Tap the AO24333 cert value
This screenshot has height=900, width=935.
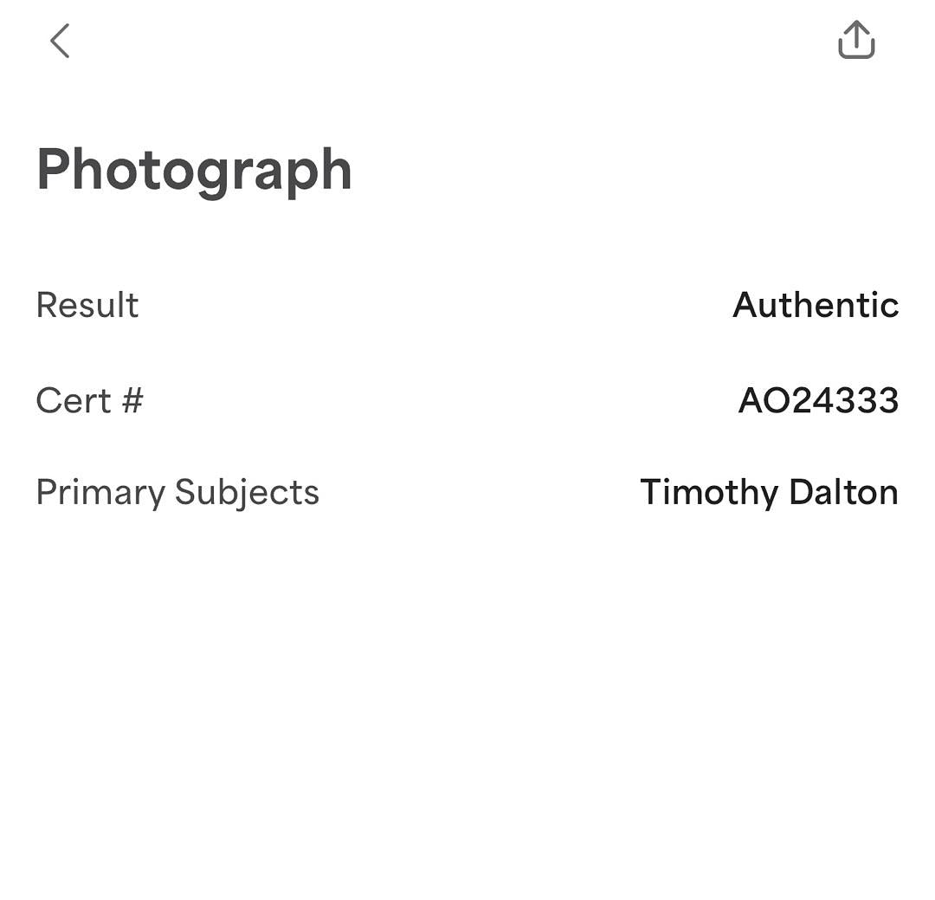818,400
